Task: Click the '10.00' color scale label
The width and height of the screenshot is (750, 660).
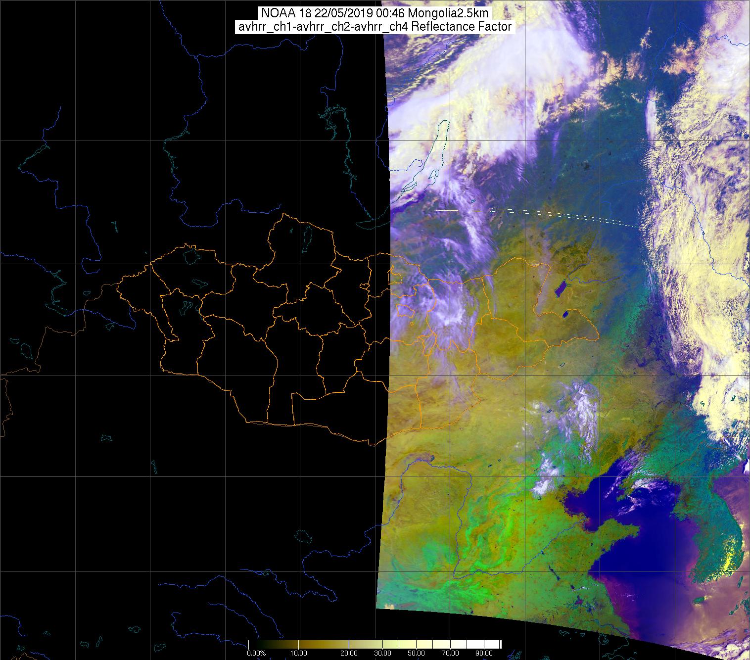Action: tap(299, 653)
